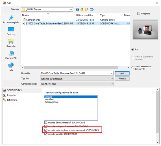The image size is (161, 146).
Task: Toggle Importa inviluppo di assieme SOLIDWORKS
Action: (x=46, y=126)
